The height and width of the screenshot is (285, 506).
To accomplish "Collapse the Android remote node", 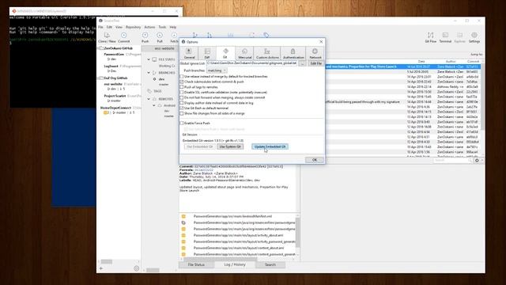I will pyautogui.click(x=154, y=105).
